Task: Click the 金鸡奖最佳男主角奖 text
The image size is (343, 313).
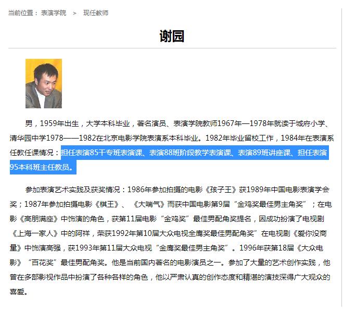Action: pos(270,204)
